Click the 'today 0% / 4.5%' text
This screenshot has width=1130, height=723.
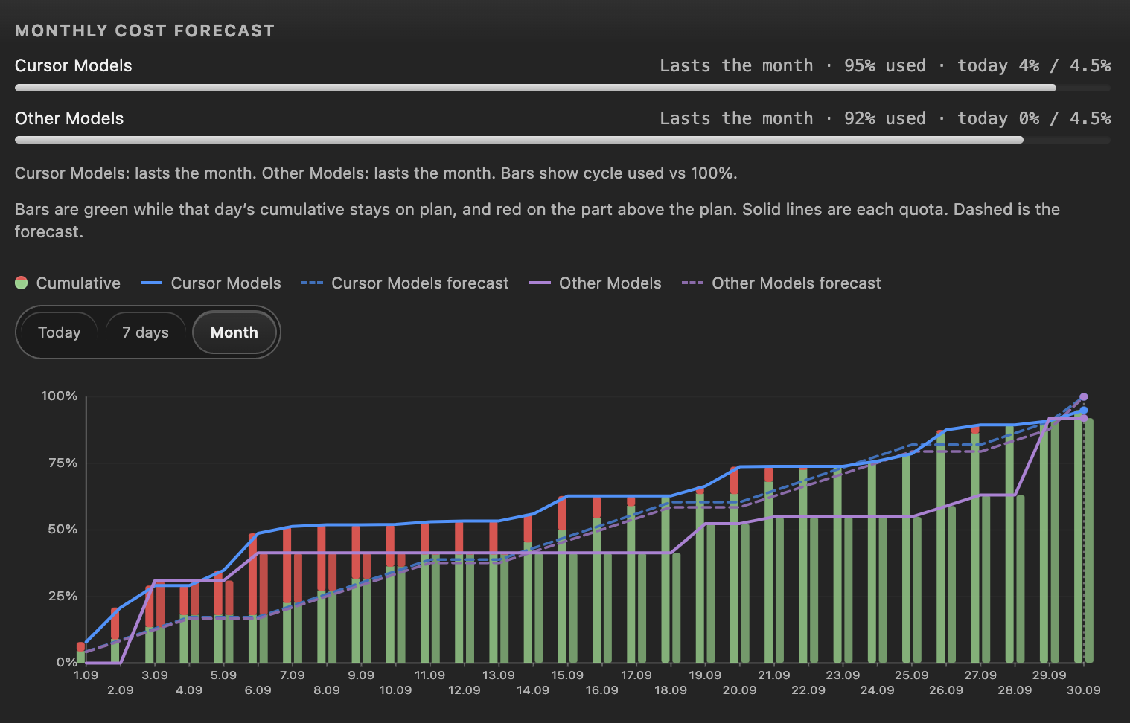[x=1034, y=118]
